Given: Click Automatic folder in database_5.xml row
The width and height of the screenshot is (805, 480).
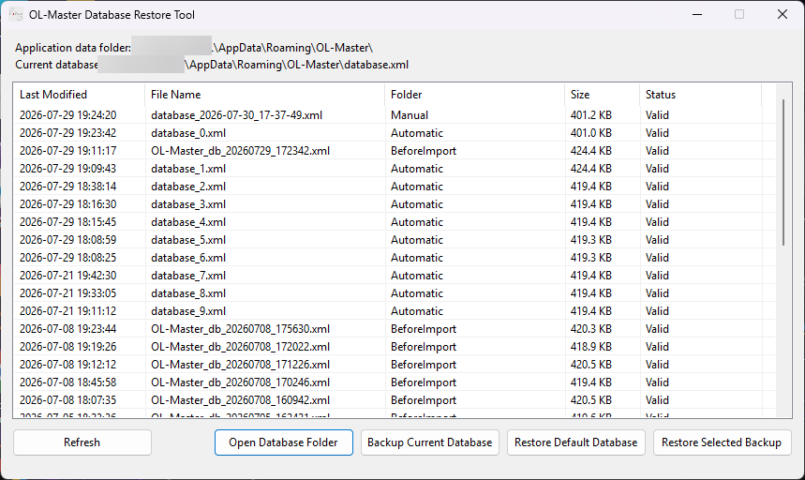Looking at the screenshot, I should [x=417, y=240].
